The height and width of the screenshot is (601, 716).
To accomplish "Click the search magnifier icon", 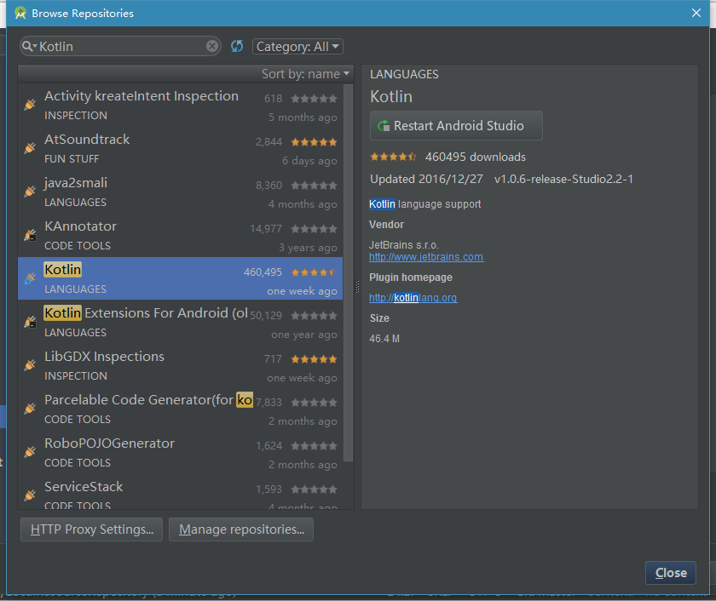I will click(29, 47).
